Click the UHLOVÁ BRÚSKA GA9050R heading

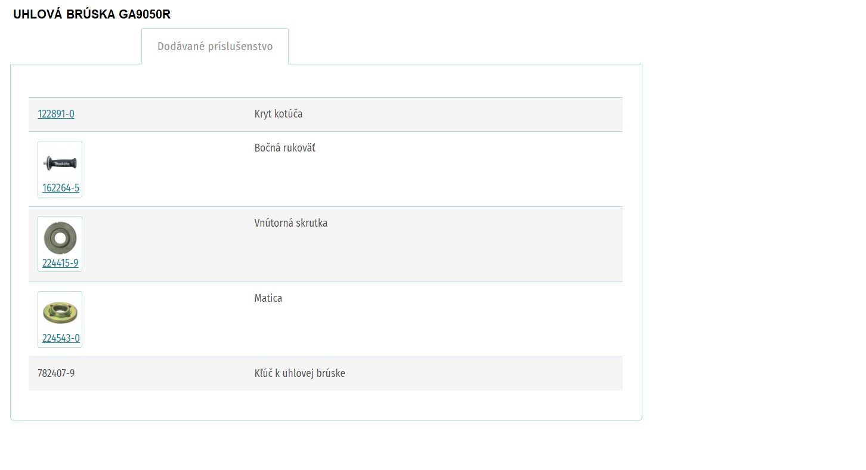(x=92, y=14)
